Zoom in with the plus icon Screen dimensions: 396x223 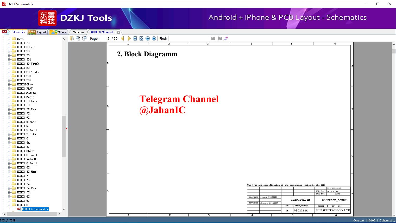point(154,38)
